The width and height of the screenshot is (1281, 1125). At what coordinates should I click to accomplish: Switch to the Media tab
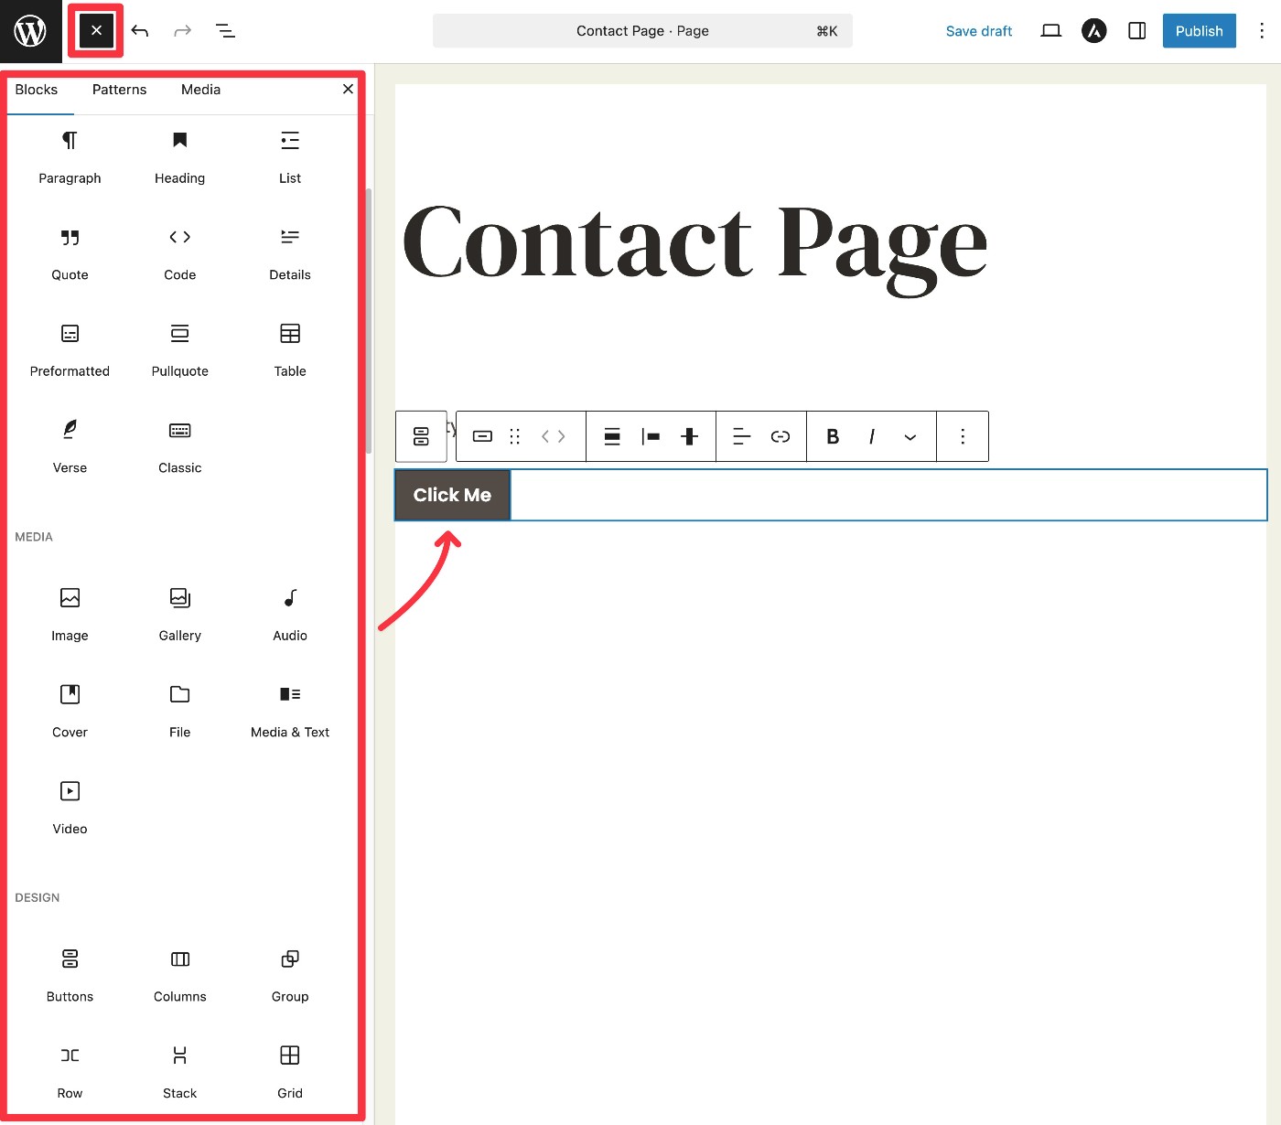coord(200,90)
